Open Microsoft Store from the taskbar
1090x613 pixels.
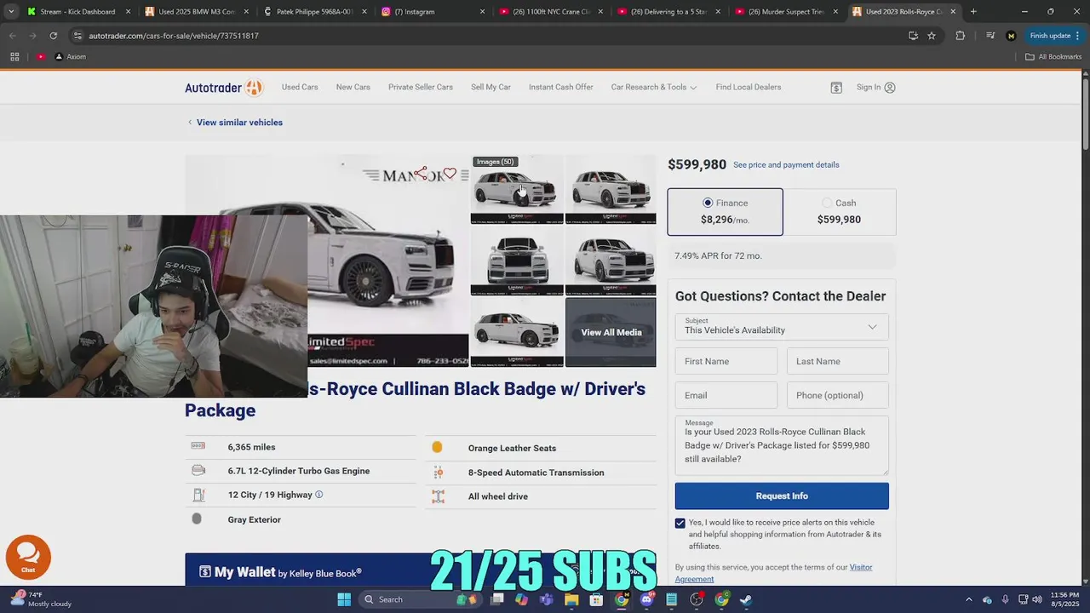coord(596,599)
